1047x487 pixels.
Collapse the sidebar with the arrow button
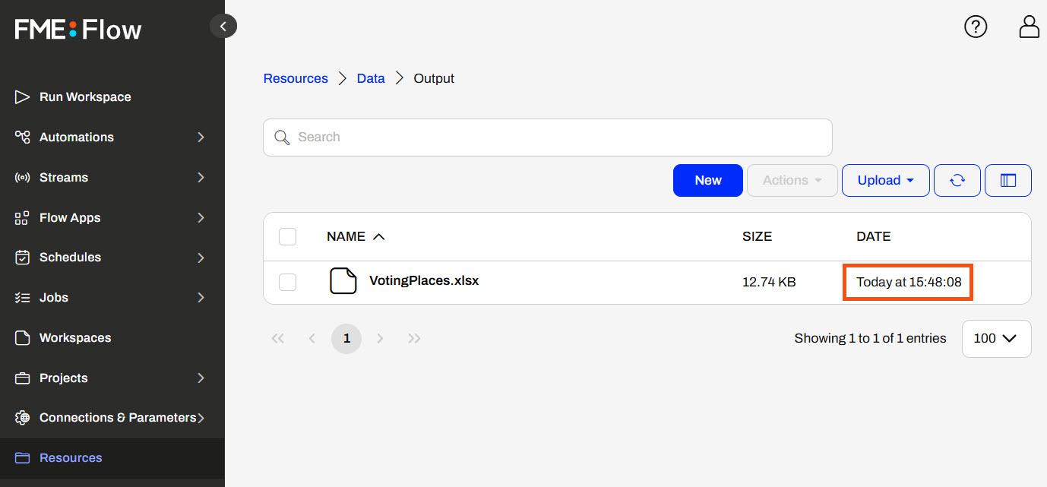point(223,27)
